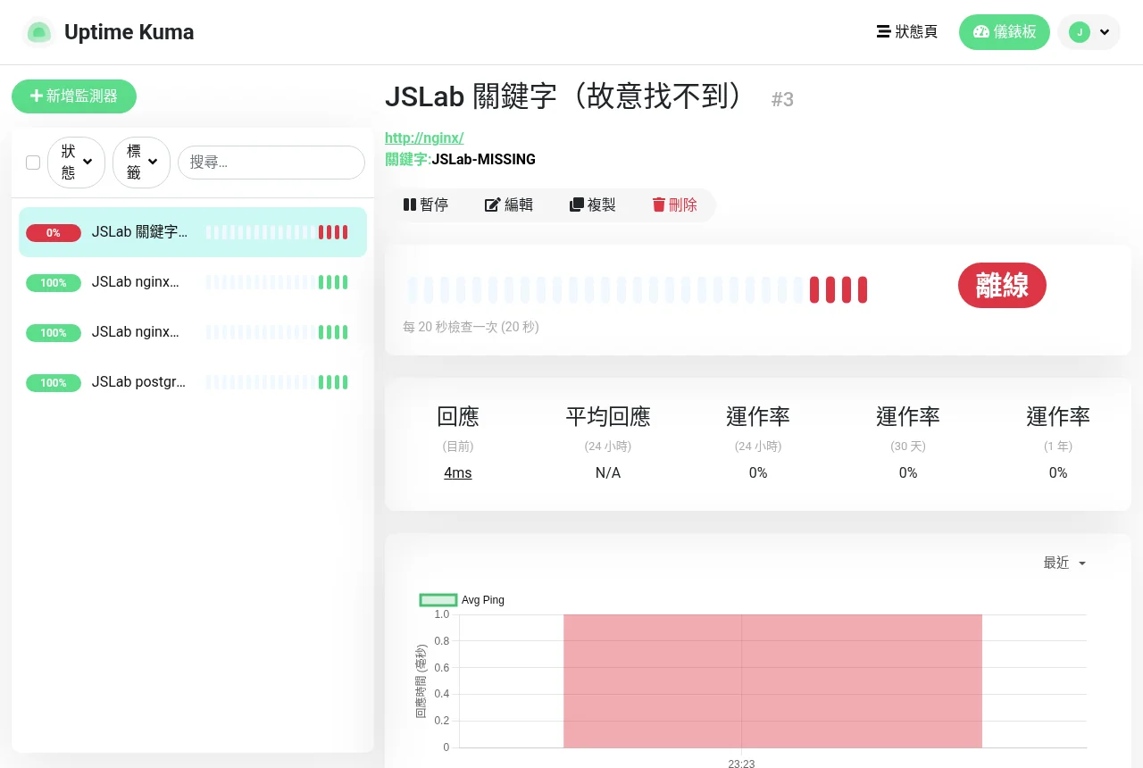Open the 狀態頁 navigation item
Image resolution: width=1143 pixels, height=768 pixels.
point(907,32)
